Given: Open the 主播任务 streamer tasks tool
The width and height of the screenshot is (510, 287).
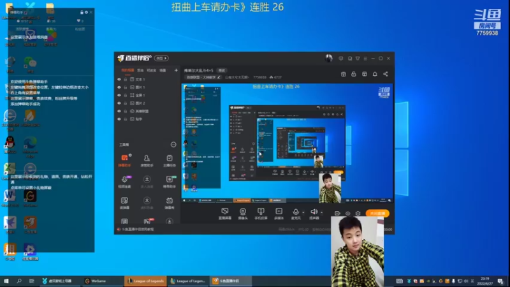Looking at the screenshot, I should pos(169,161).
